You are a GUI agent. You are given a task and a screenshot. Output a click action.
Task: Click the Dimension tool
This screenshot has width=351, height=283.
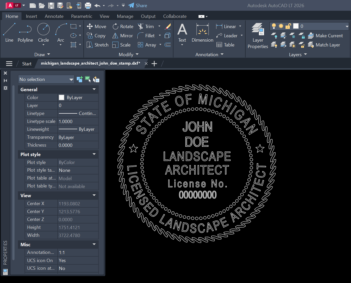click(x=202, y=33)
